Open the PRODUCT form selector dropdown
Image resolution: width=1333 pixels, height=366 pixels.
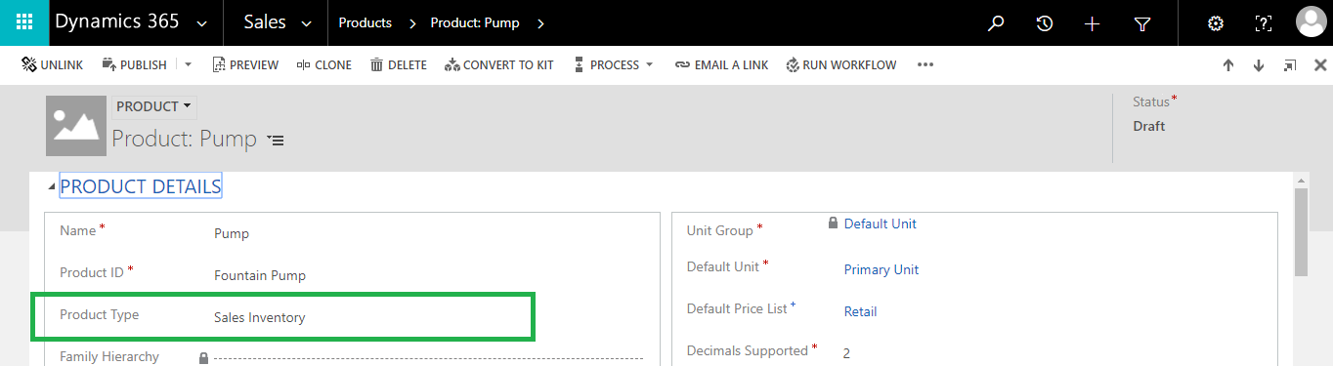pos(153,106)
